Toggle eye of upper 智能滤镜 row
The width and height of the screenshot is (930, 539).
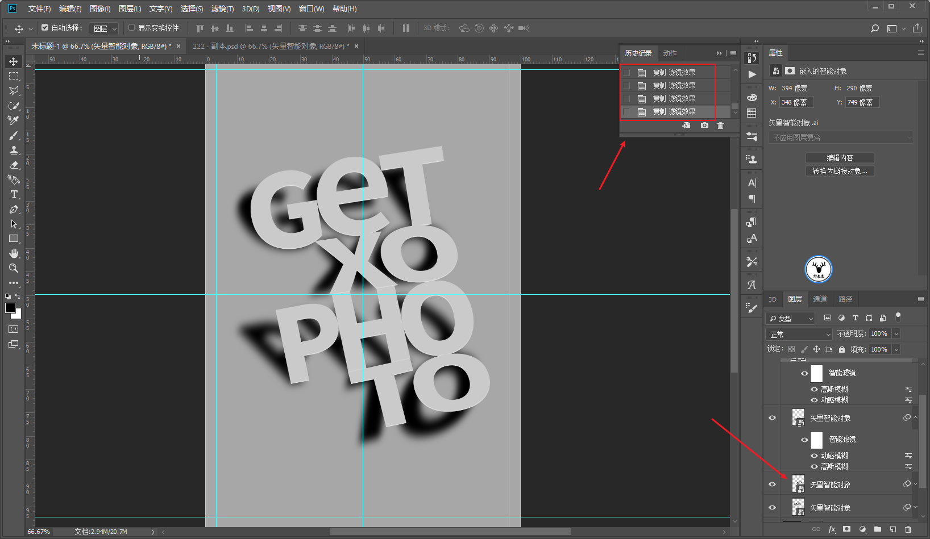[804, 373]
